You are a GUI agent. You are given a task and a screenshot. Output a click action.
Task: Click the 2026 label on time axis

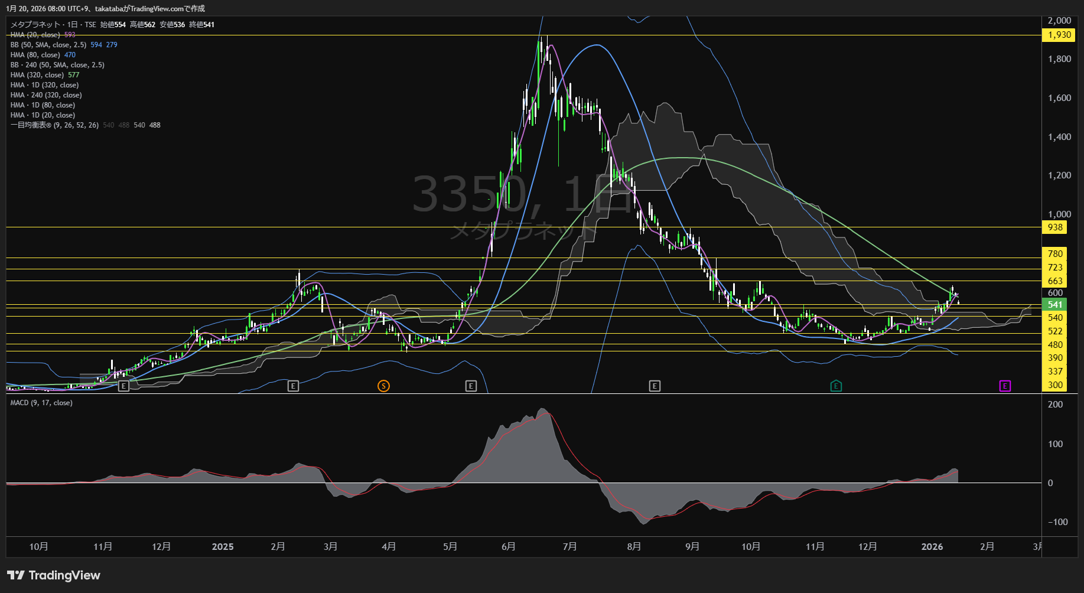(932, 547)
